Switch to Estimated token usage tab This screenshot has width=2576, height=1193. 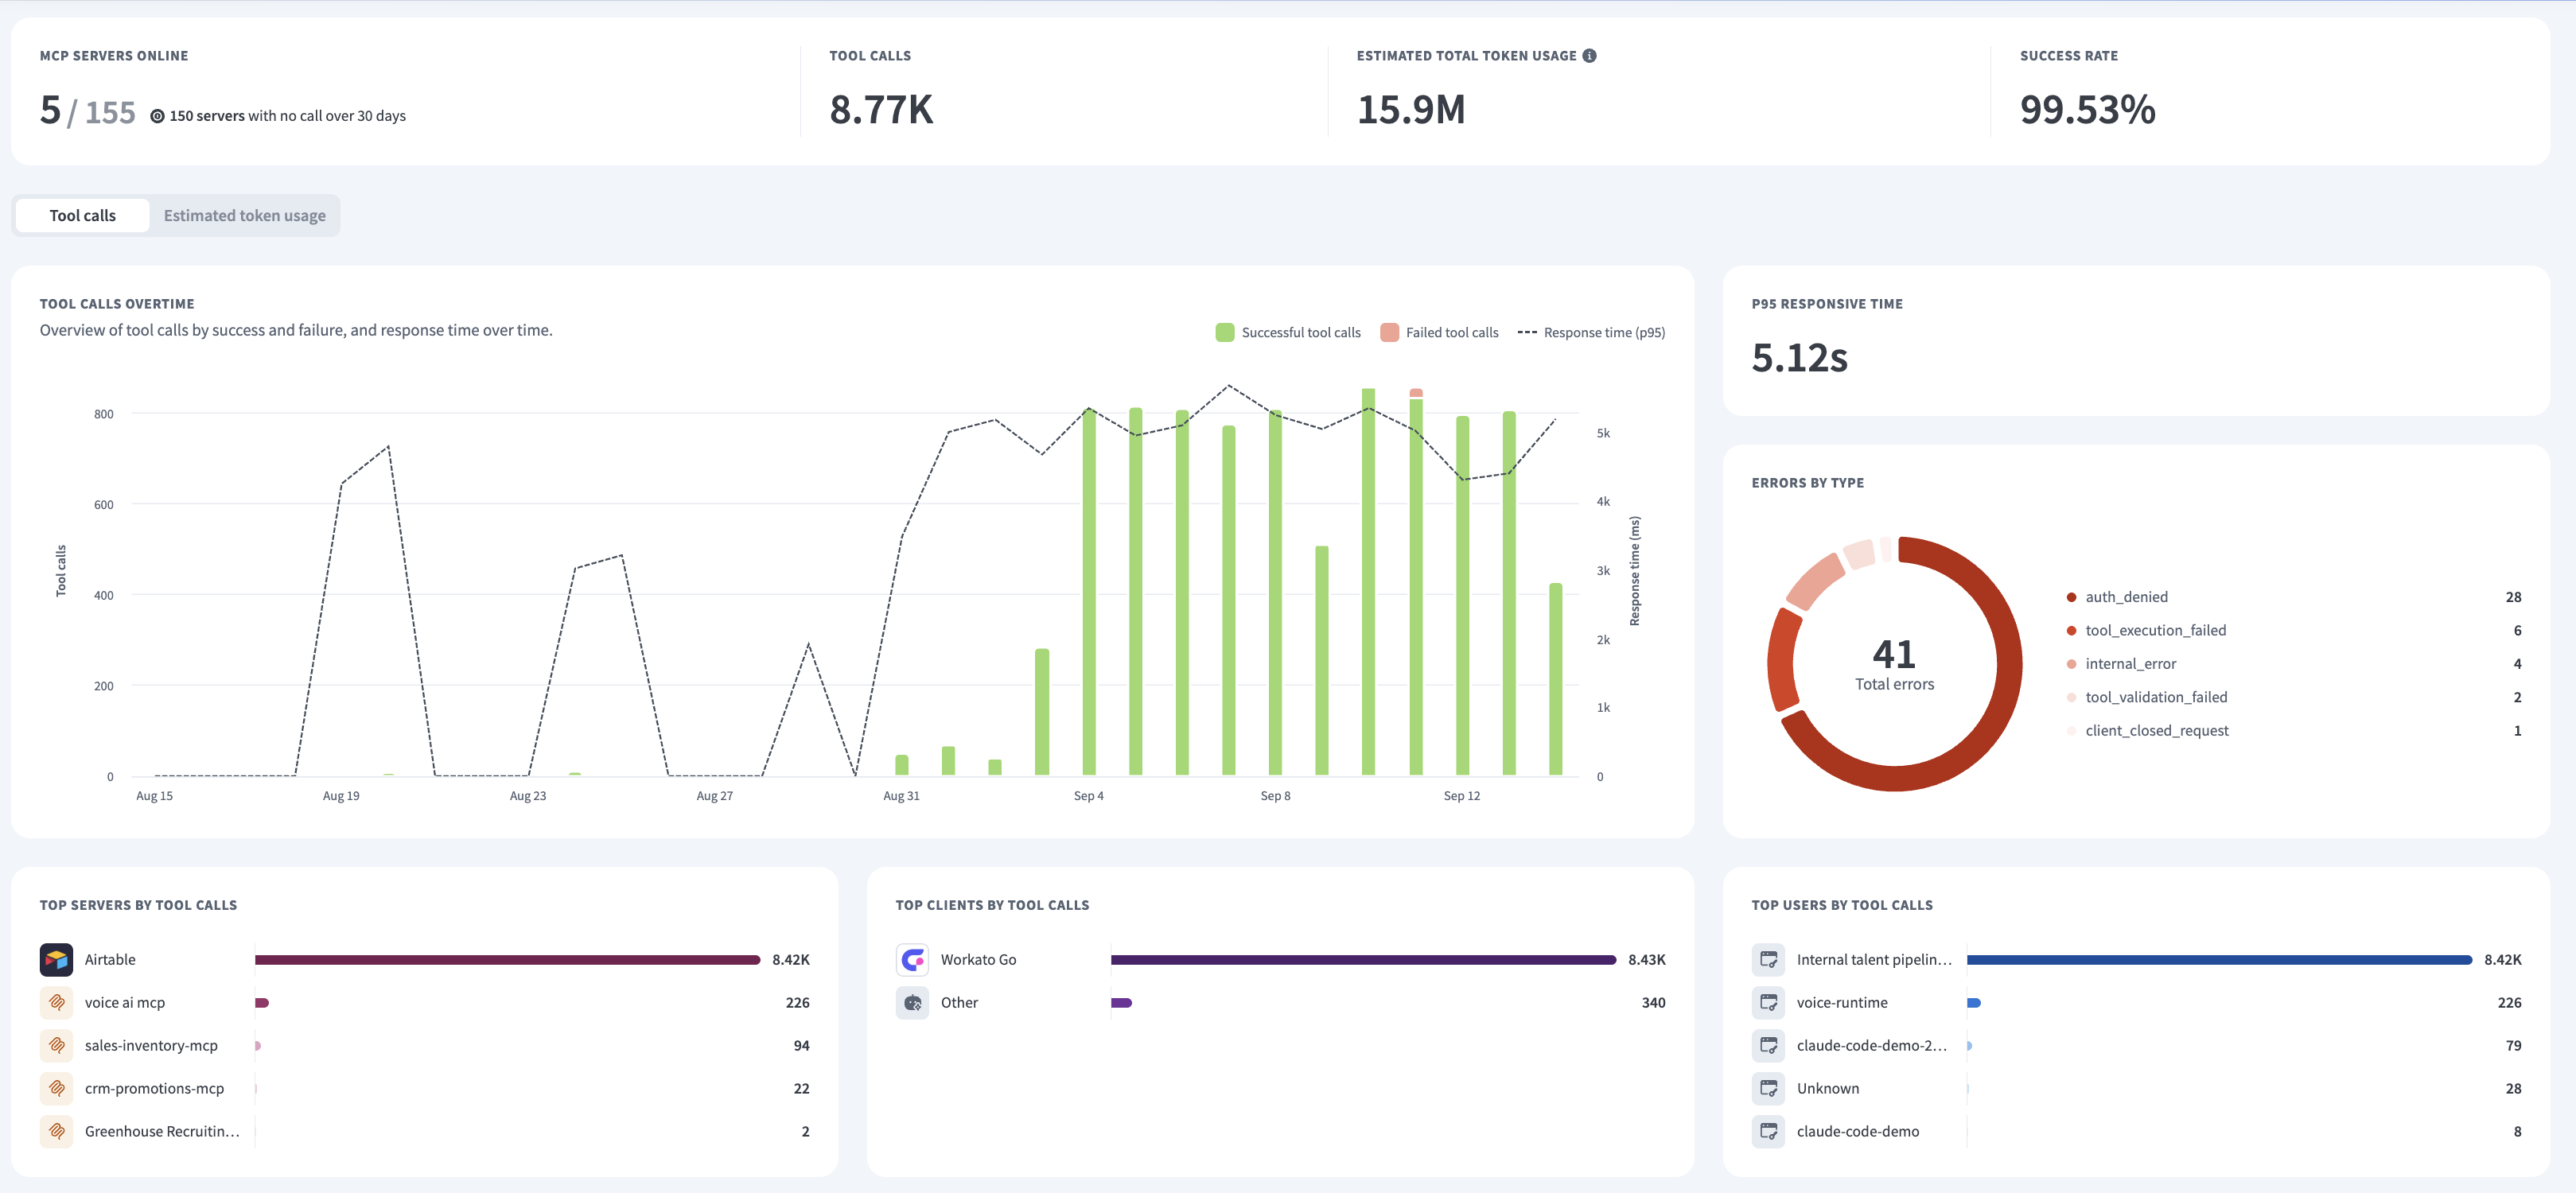pyautogui.click(x=245, y=216)
